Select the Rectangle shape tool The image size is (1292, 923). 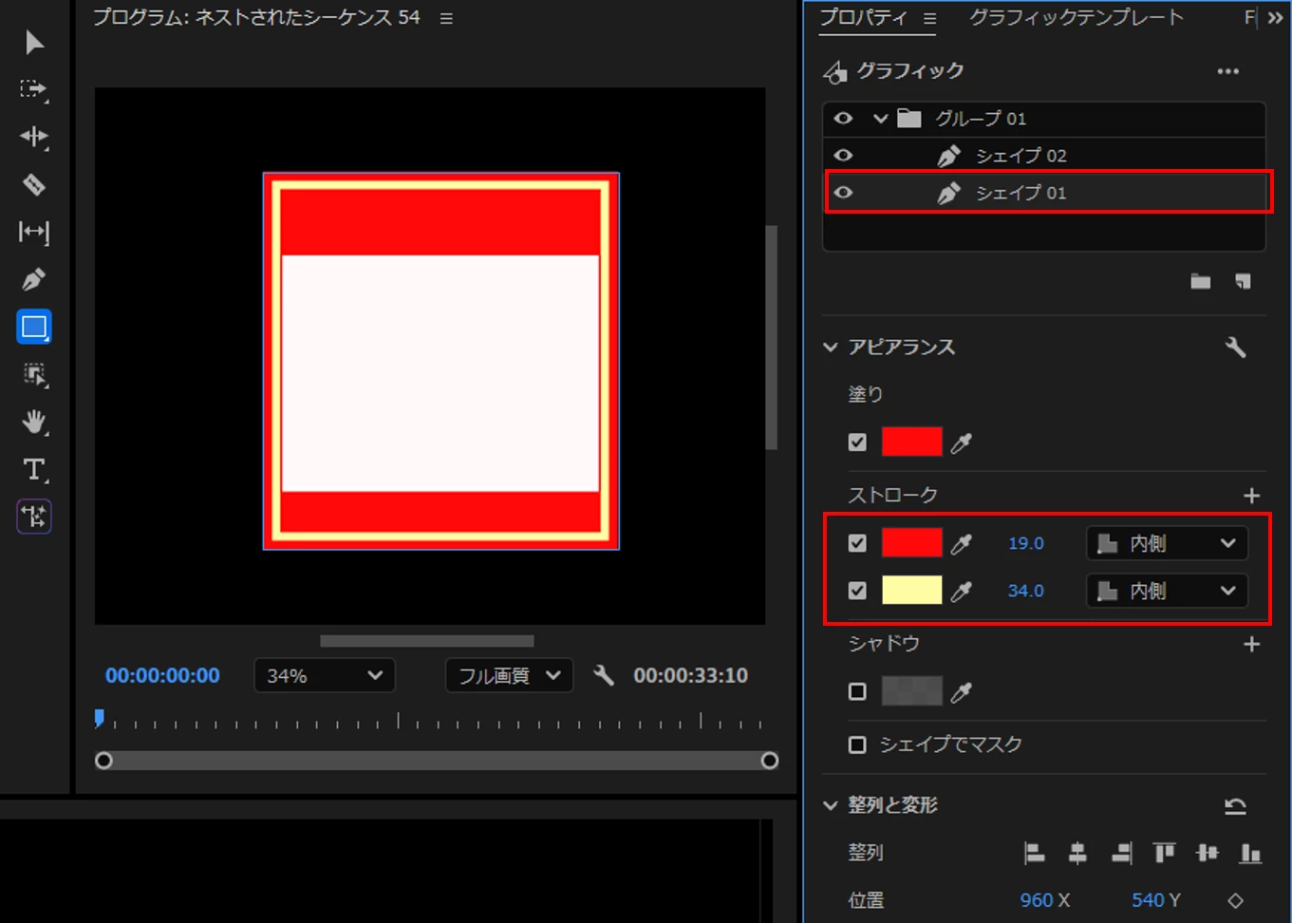point(34,327)
